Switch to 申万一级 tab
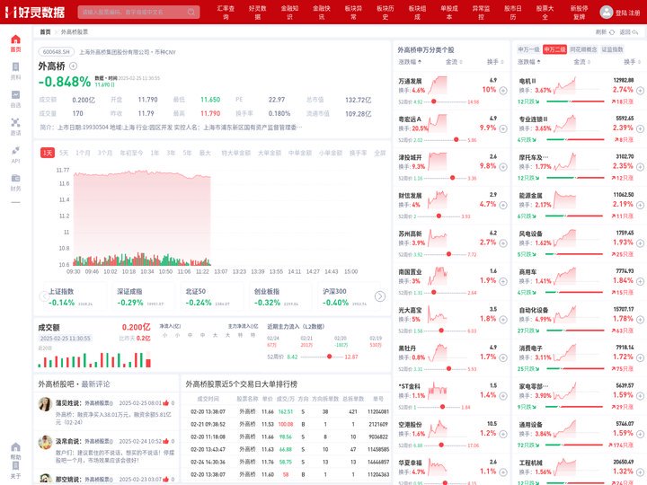The width and height of the screenshot is (647, 485). 529,49
